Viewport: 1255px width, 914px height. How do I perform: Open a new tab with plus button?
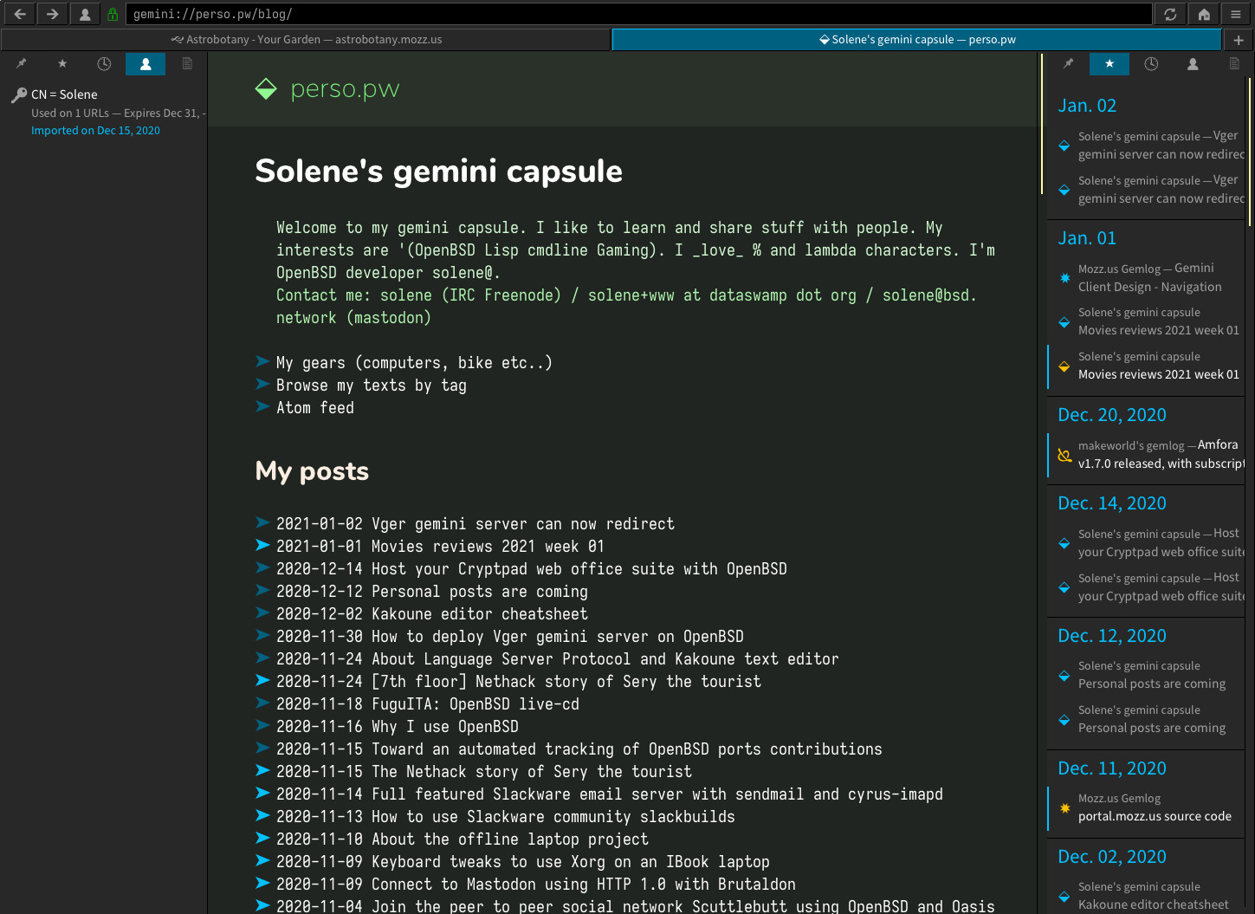[1239, 40]
